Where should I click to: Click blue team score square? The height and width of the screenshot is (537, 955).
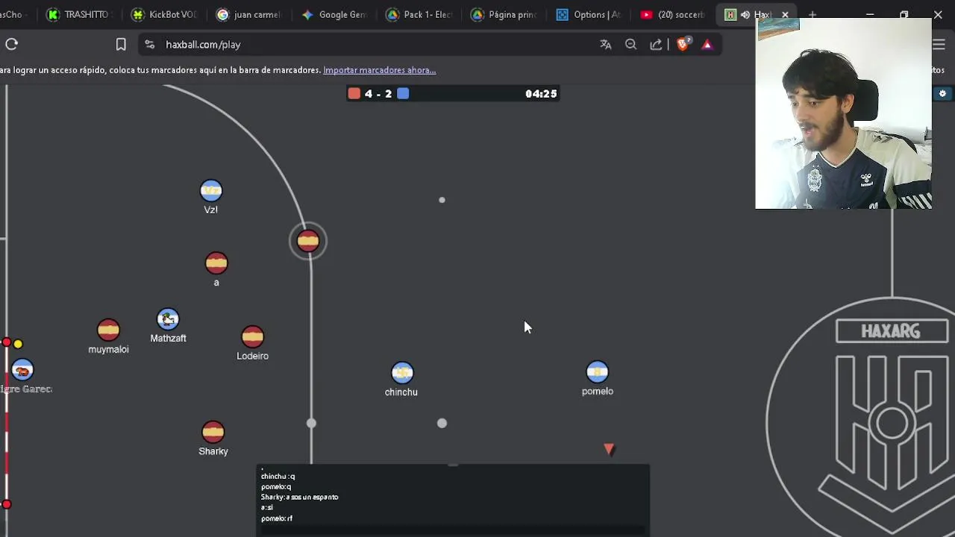click(403, 93)
